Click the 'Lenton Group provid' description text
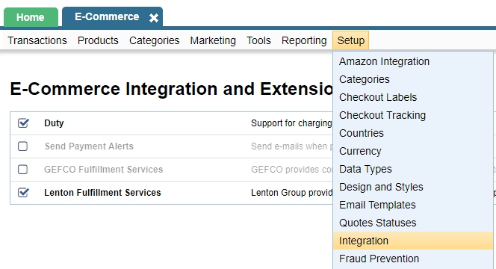The width and height of the screenshot is (496, 269). (291, 193)
